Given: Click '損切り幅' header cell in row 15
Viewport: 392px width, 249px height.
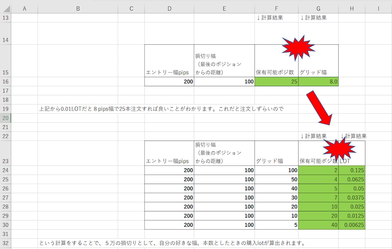Looking at the screenshot, I should [224, 61].
